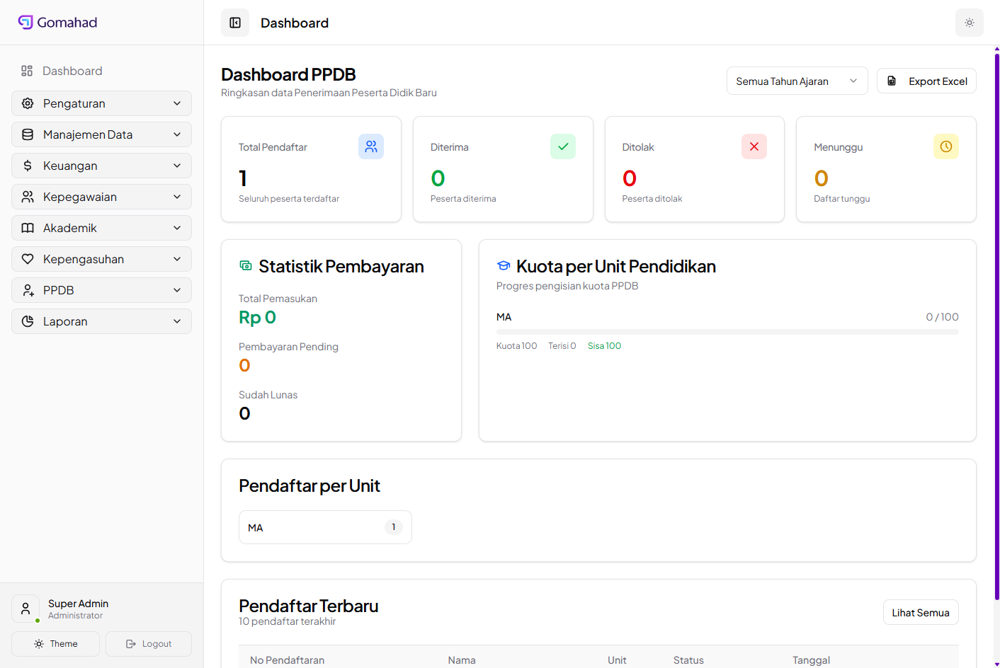This screenshot has width=1000, height=668.
Task: Click the Diterima checkmark icon
Action: pos(563,146)
